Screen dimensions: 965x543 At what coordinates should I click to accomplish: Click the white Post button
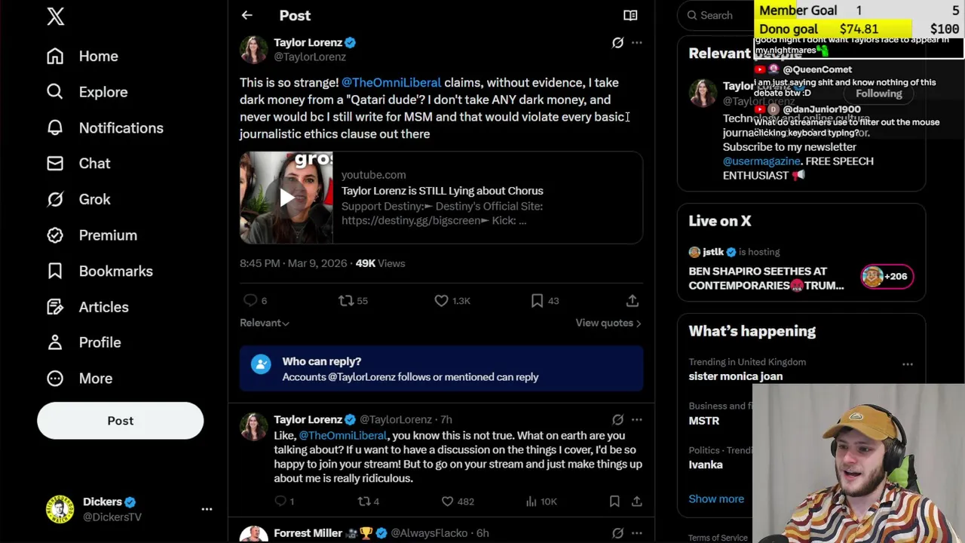click(121, 421)
